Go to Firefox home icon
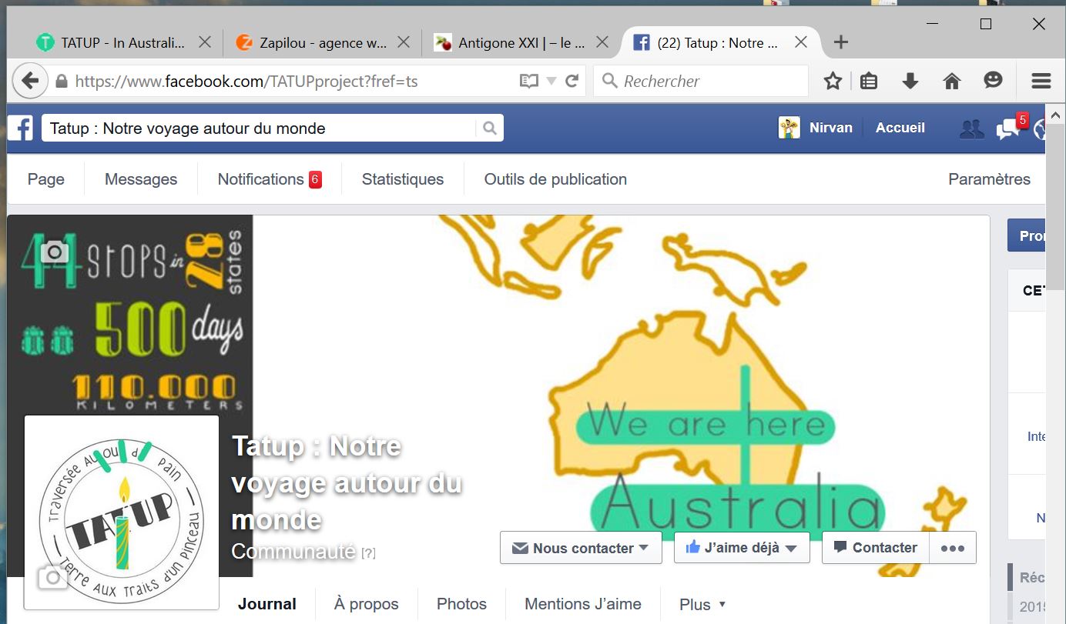The height and width of the screenshot is (624, 1066). [952, 81]
